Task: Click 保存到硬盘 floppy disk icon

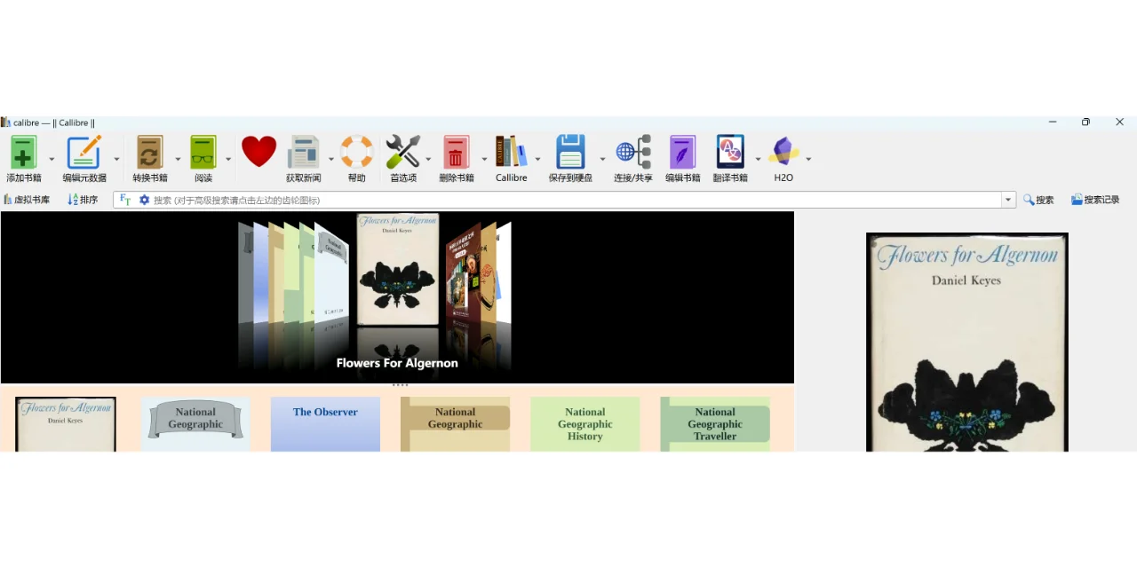Action: pyautogui.click(x=570, y=152)
